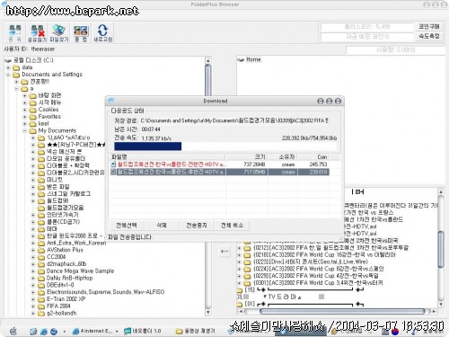Image resolution: width=449 pixels, height=337 pixels.
Task: Click file icon of first download row
Action: [113, 164]
